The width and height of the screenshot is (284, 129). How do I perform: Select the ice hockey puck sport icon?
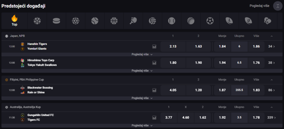pyautogui.click(x=56, y=21)
